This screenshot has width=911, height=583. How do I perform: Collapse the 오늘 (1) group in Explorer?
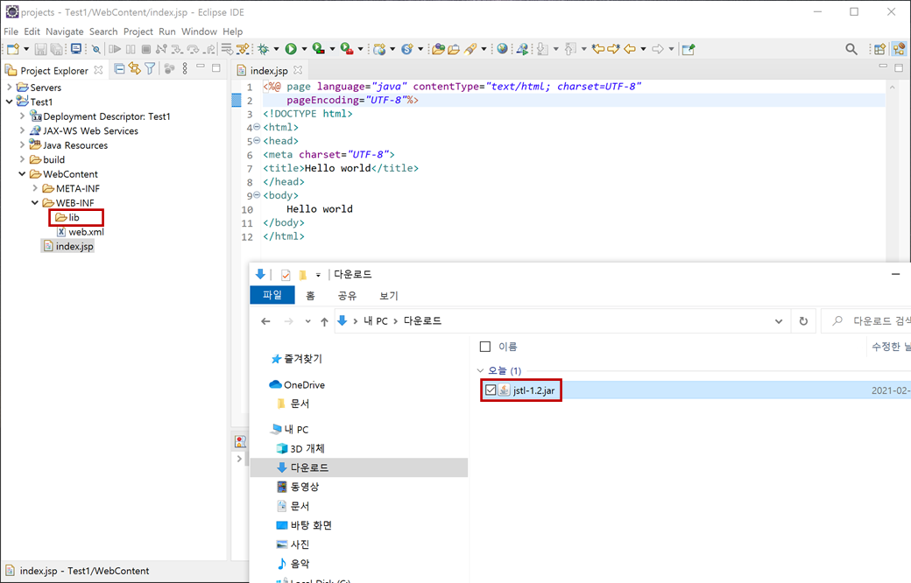480,370
